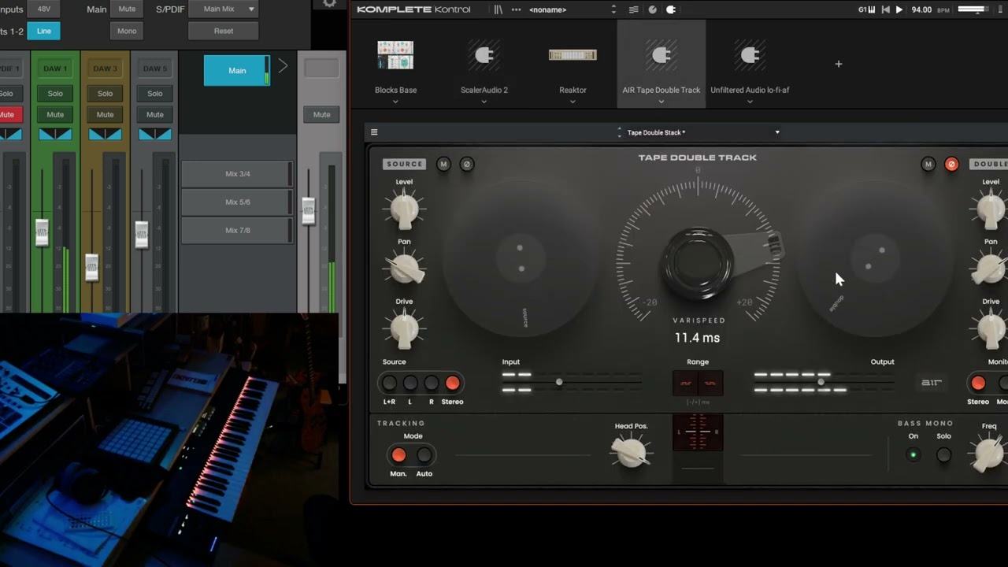The height and width of the screenshot is (567, 1008).
Task: Expand the Reaktor slot chevron
Action: (x=573, y=102)
